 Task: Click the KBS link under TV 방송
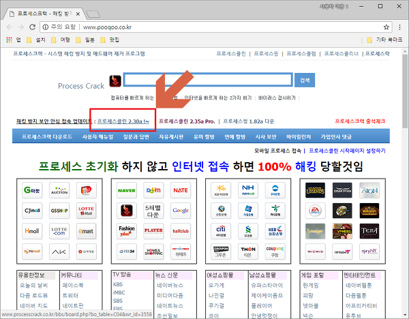pyautogui.click(x=118, y=284)
